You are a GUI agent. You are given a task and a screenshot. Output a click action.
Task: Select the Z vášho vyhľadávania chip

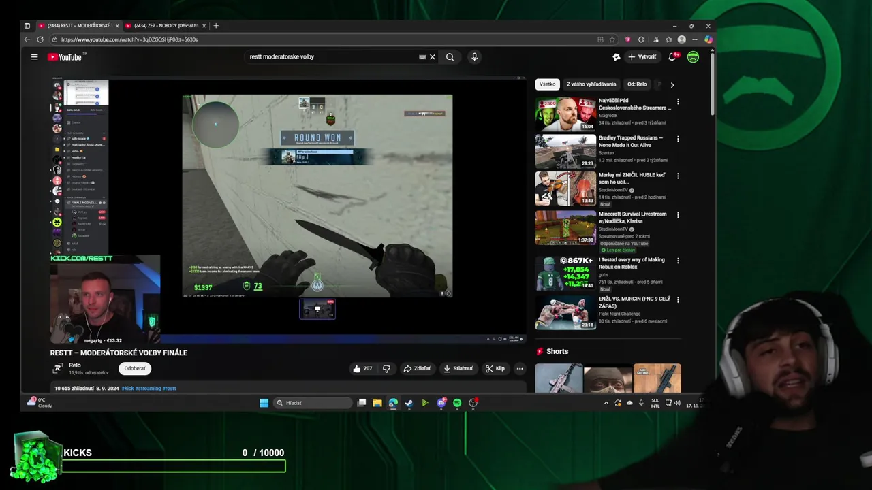click(x=591, y=84)
